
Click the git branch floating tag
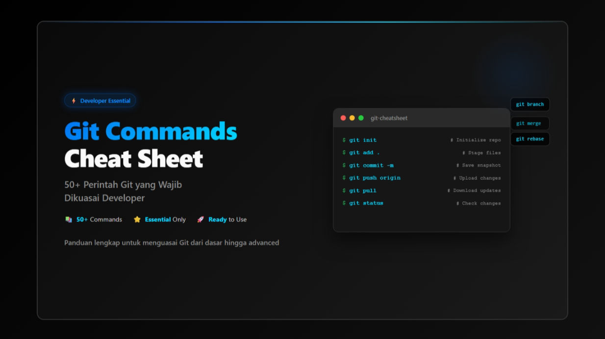531,104
